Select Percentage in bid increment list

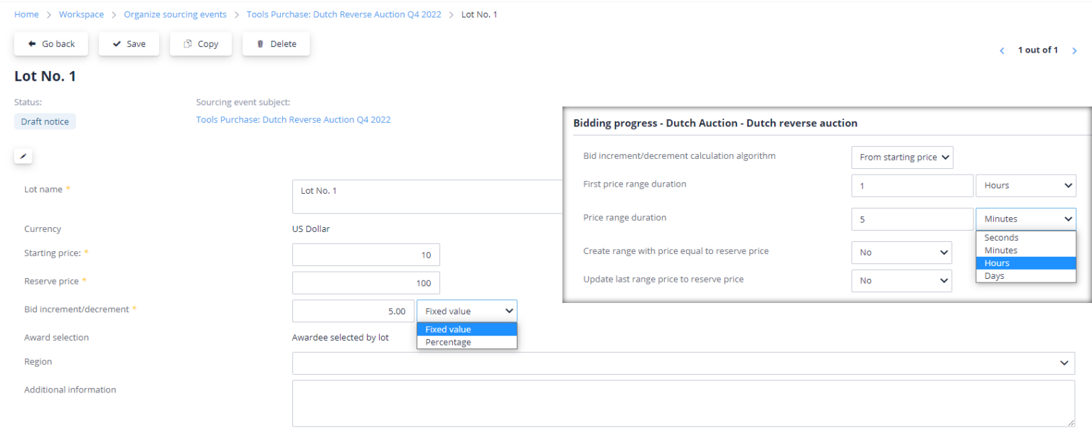448,342
